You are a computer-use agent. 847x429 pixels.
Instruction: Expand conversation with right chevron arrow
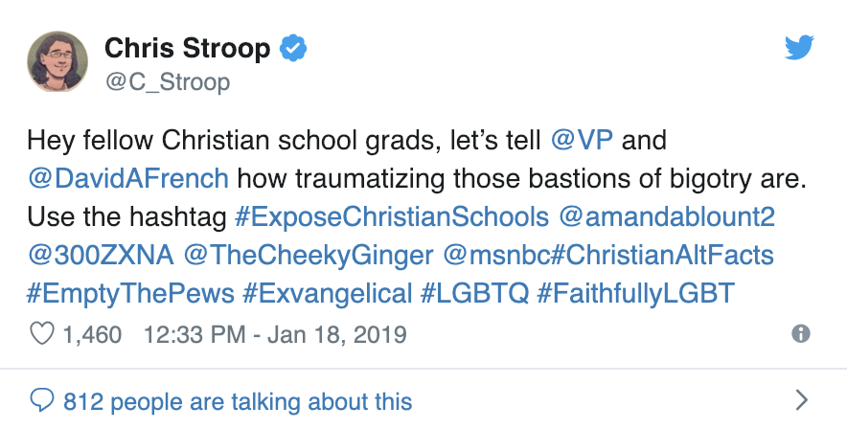coord(802,400)
